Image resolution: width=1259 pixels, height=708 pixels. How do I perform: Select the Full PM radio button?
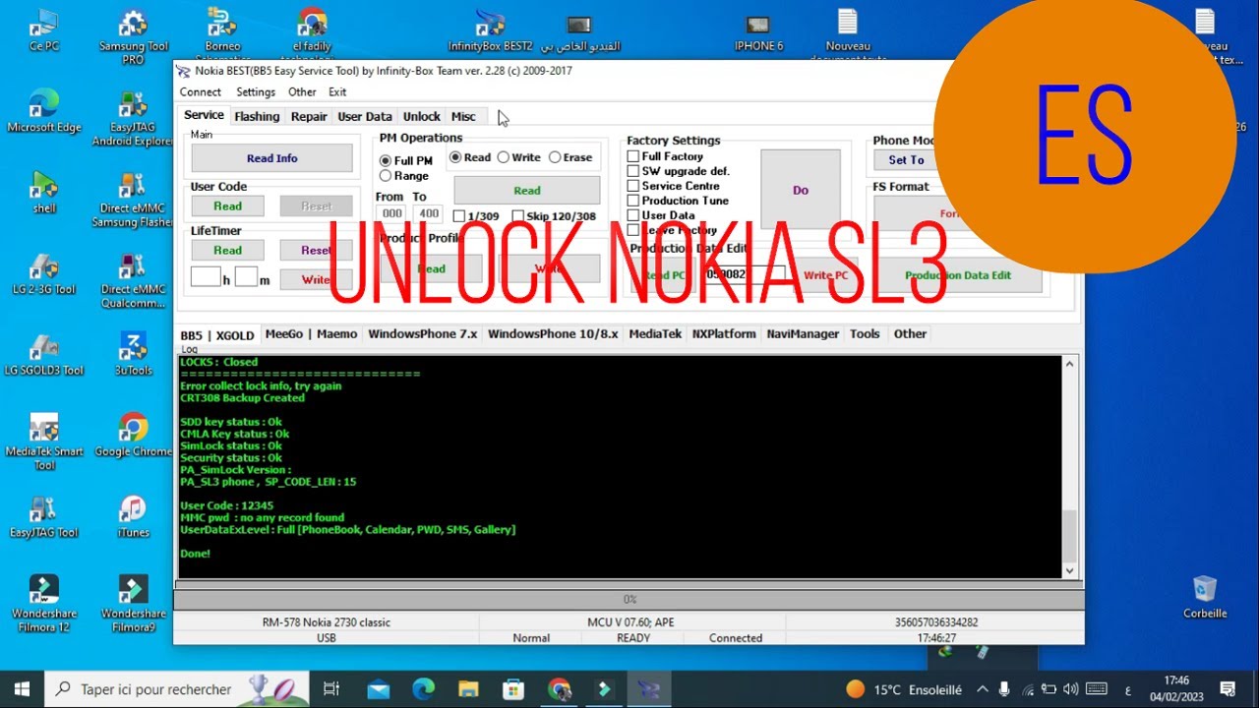(x=406, y=161)
